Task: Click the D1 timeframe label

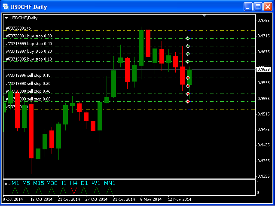Action: point(84,183)
